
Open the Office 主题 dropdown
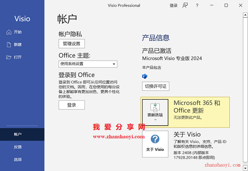click(88, 64)
